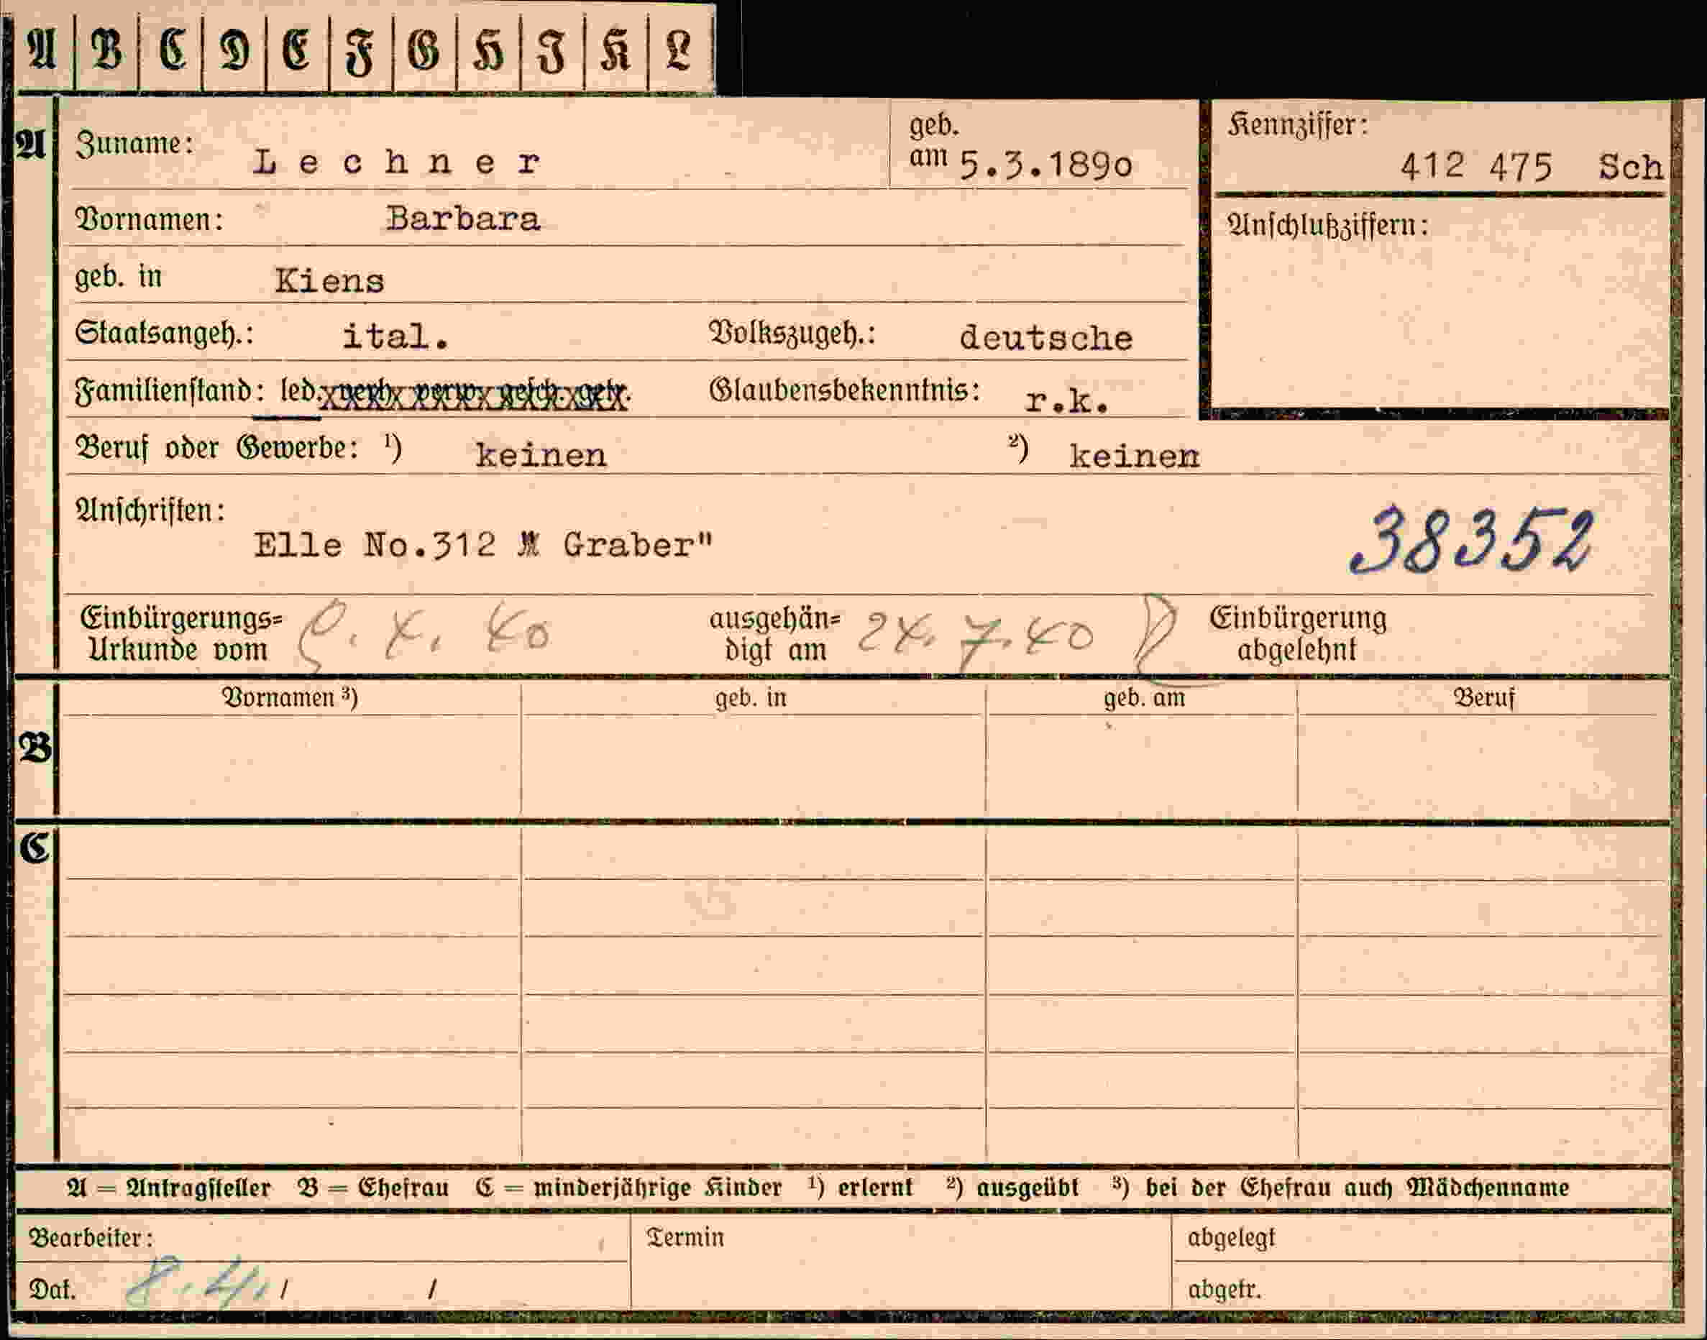This screenshot has width=1707, height=1340.
Task: Click the religion value r.k.
Action: [x=1067, y=401]
